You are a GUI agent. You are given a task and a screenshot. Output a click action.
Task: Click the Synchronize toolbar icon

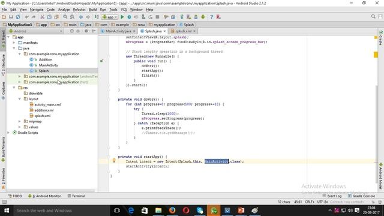coord(18,17)
